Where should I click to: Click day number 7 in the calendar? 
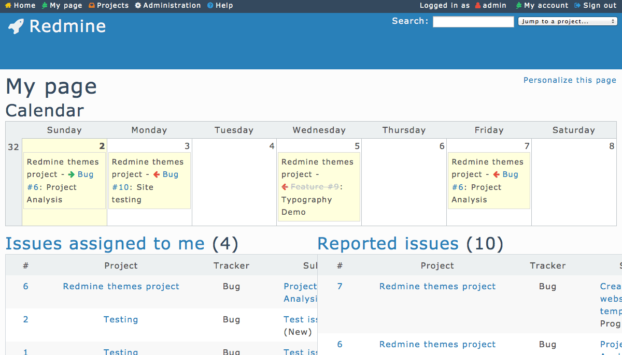[x=527, y=146]
